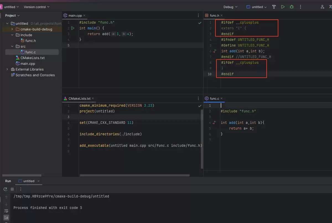
Task: Click the project tree horizontal scrollbar
Action: click(x=22, y=175)
